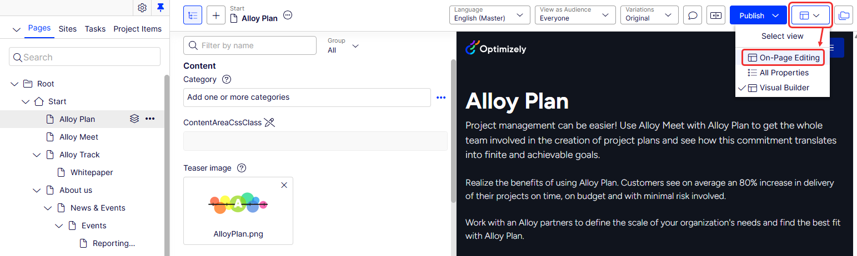Select All Properties view option
This screenshot has height=256, width=857.
pos(783,73)
